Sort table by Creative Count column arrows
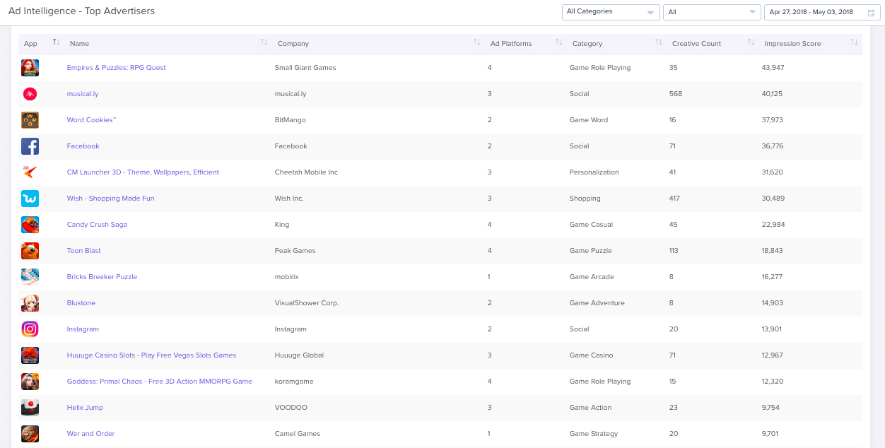 tap(751, 43)
